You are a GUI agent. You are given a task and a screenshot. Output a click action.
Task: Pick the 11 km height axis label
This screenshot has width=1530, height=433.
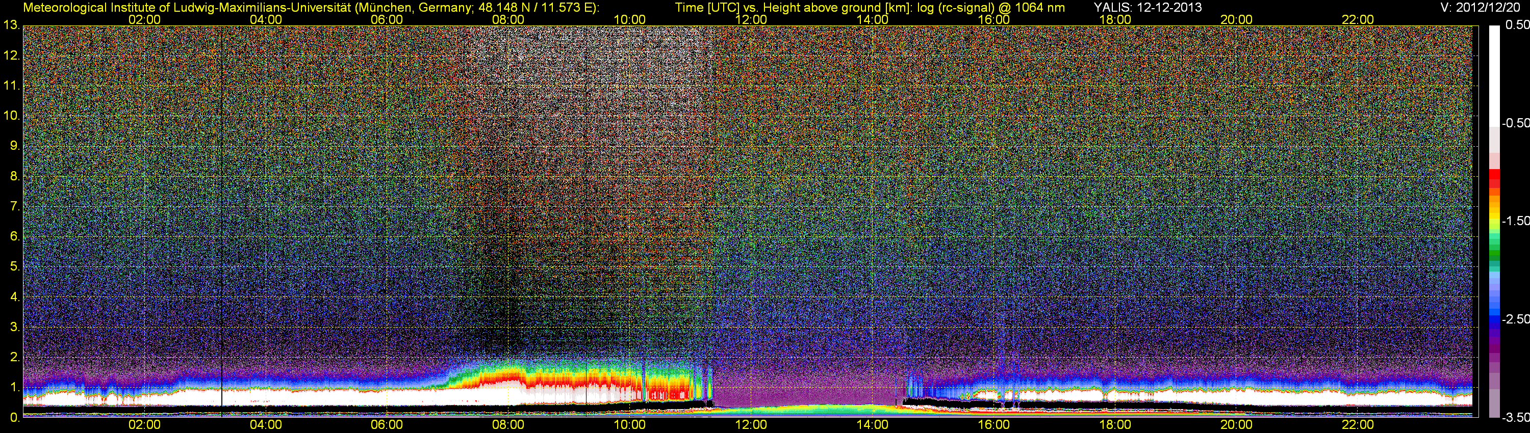[11, 86]
